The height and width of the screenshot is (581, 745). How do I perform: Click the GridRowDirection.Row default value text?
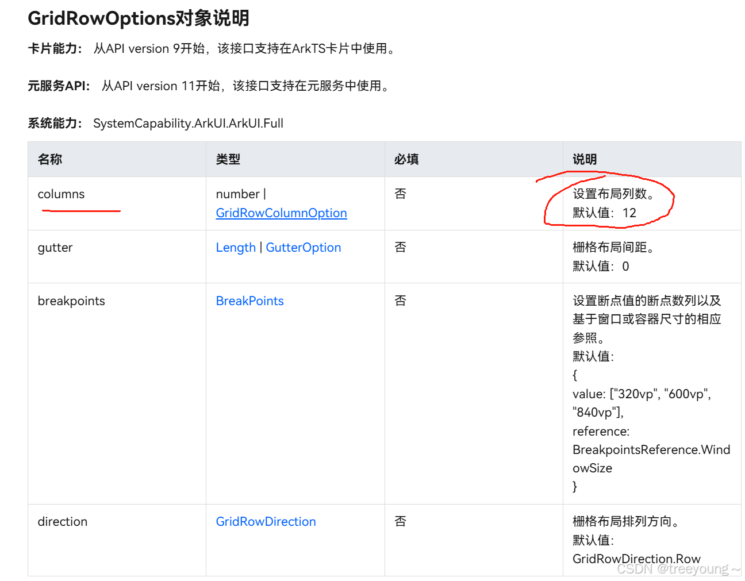pyautogui.click(x=636, y=559)
